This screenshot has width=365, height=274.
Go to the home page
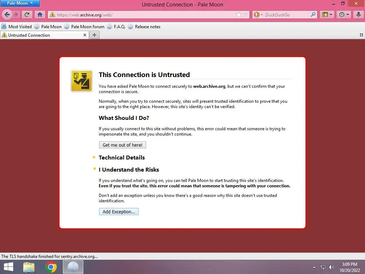coord(40,15)
